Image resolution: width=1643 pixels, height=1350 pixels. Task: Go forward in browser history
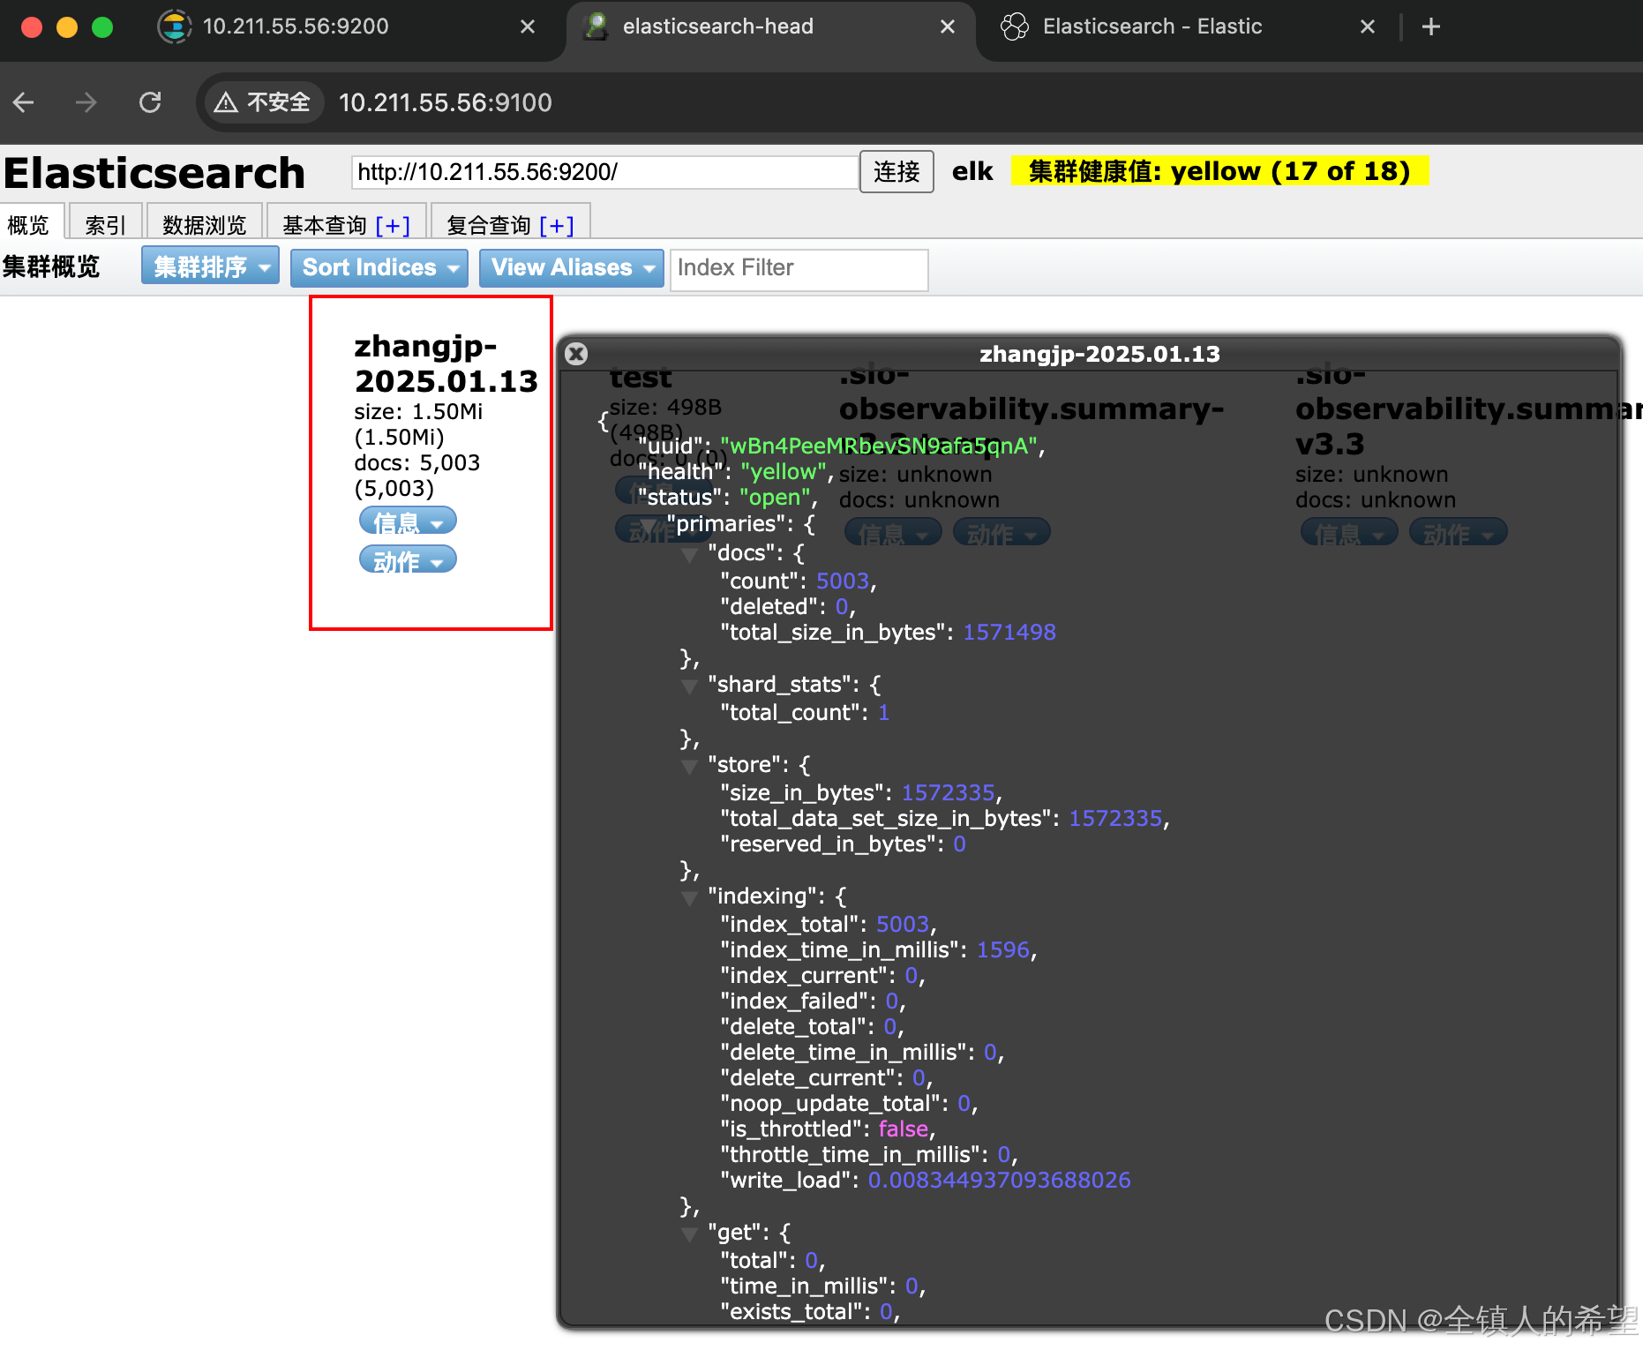(x=86, y=102)
